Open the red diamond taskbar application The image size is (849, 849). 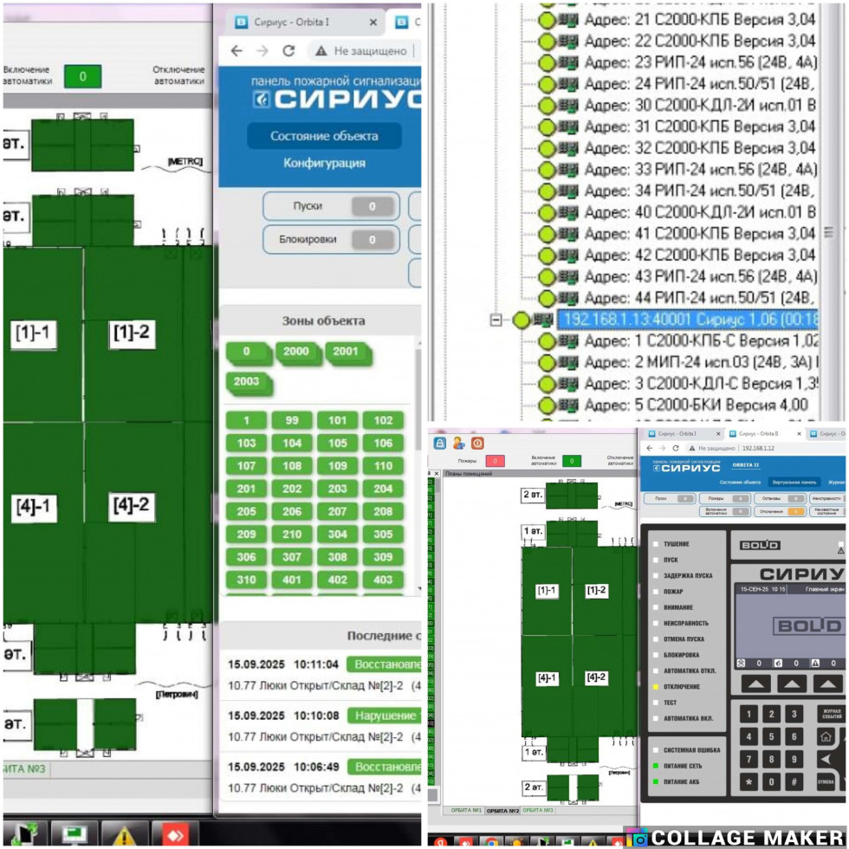click(176, 834)
